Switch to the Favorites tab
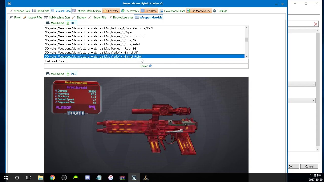Screen dimensions: 324x182 coord(111,11)
